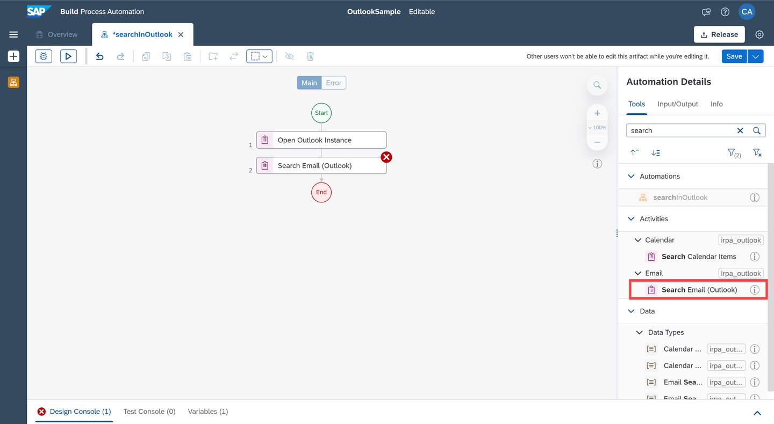Click the search magnifier in tools field
The image size is (774, 424).
point(757,130)
